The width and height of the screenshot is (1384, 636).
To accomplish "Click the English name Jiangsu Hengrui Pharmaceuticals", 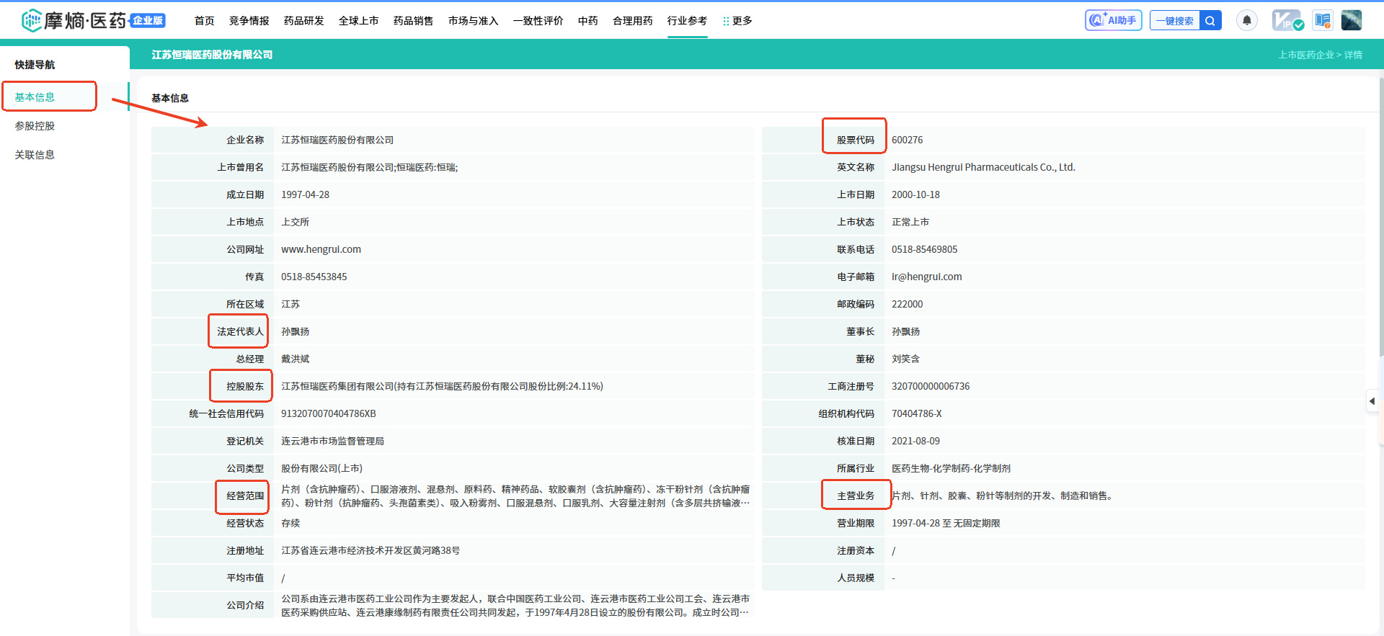I will 983,167.
